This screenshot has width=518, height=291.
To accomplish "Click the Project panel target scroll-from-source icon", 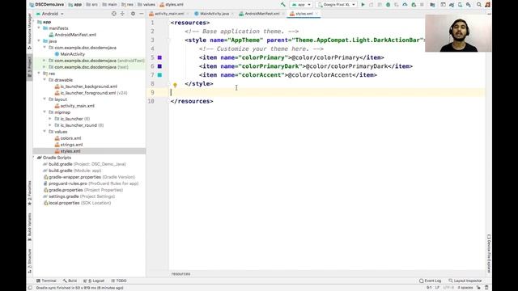I will click(113, 14).
